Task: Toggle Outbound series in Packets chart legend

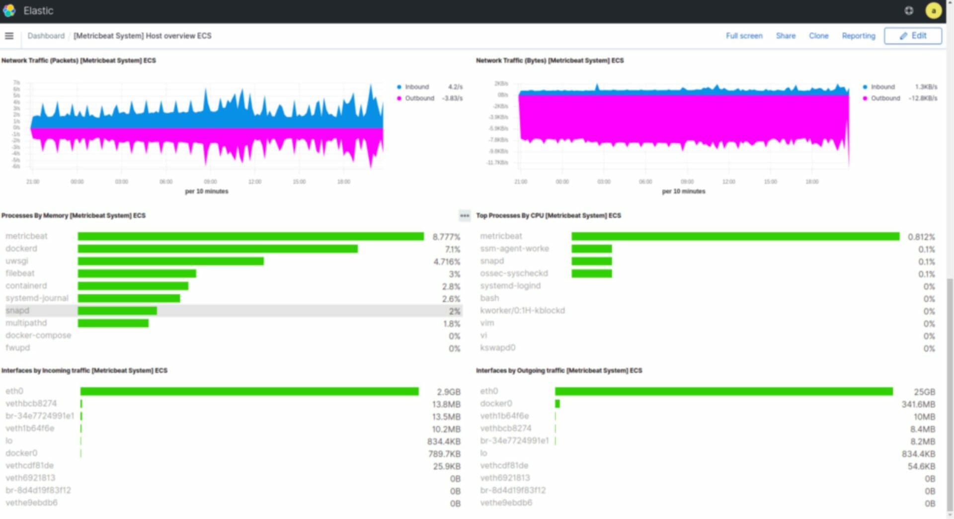Action: [x=419, y=98]
